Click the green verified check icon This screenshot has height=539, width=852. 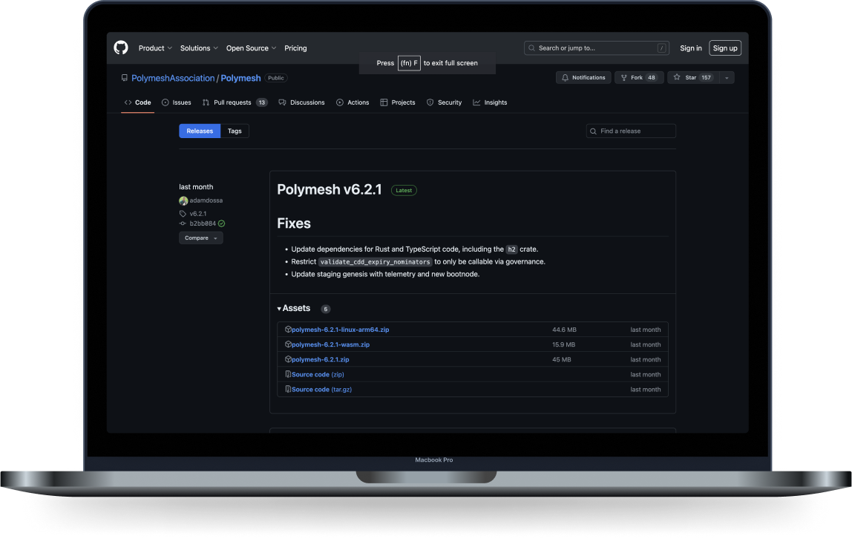pyautogui.click(x=222, y=224)
